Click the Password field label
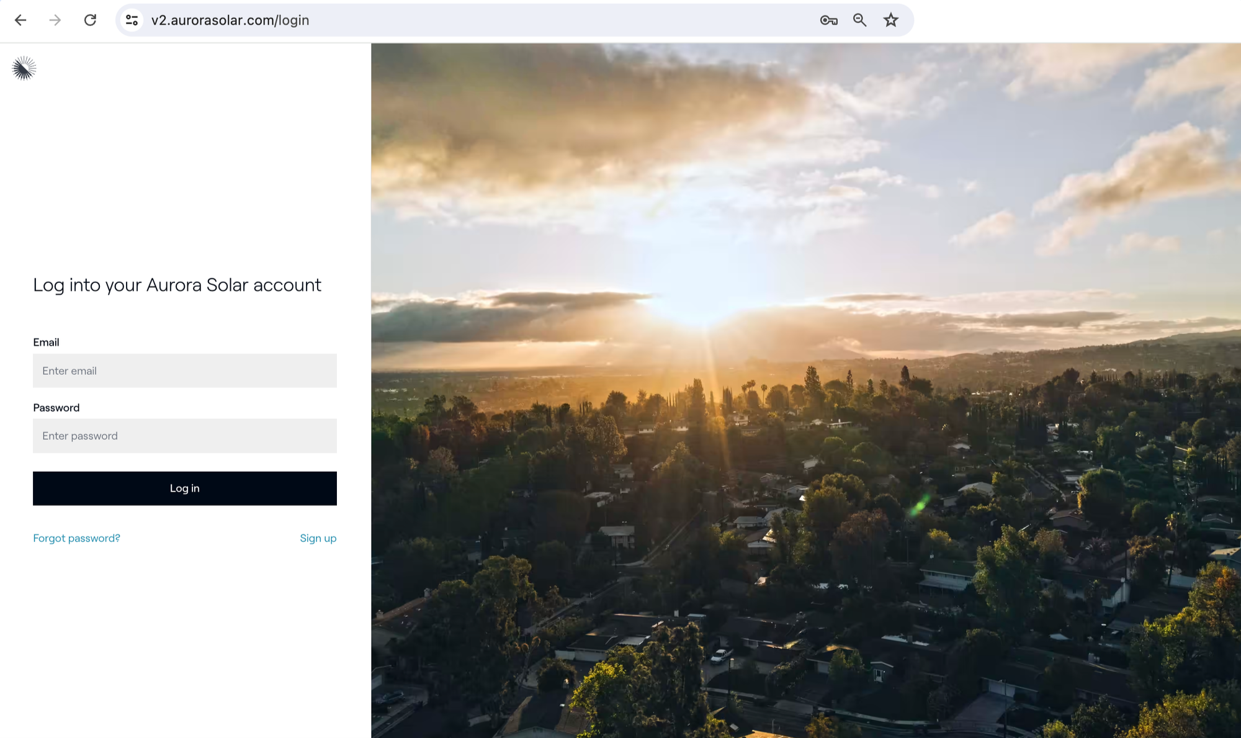 click(56, 408)
